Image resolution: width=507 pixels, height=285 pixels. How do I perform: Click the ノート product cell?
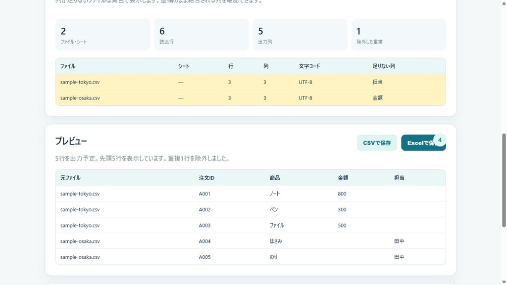pos(275,194)
